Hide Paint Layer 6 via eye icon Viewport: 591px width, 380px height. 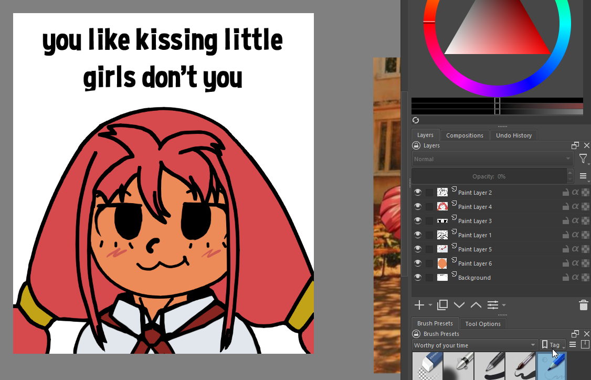(418, 263)
